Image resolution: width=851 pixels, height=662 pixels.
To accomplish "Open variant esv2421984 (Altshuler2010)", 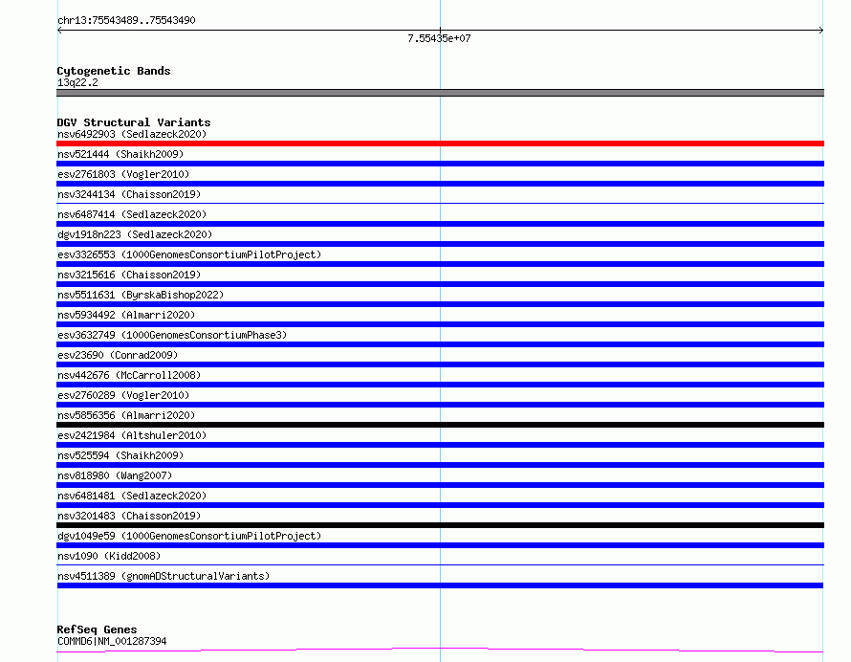I will pos(132,435).
